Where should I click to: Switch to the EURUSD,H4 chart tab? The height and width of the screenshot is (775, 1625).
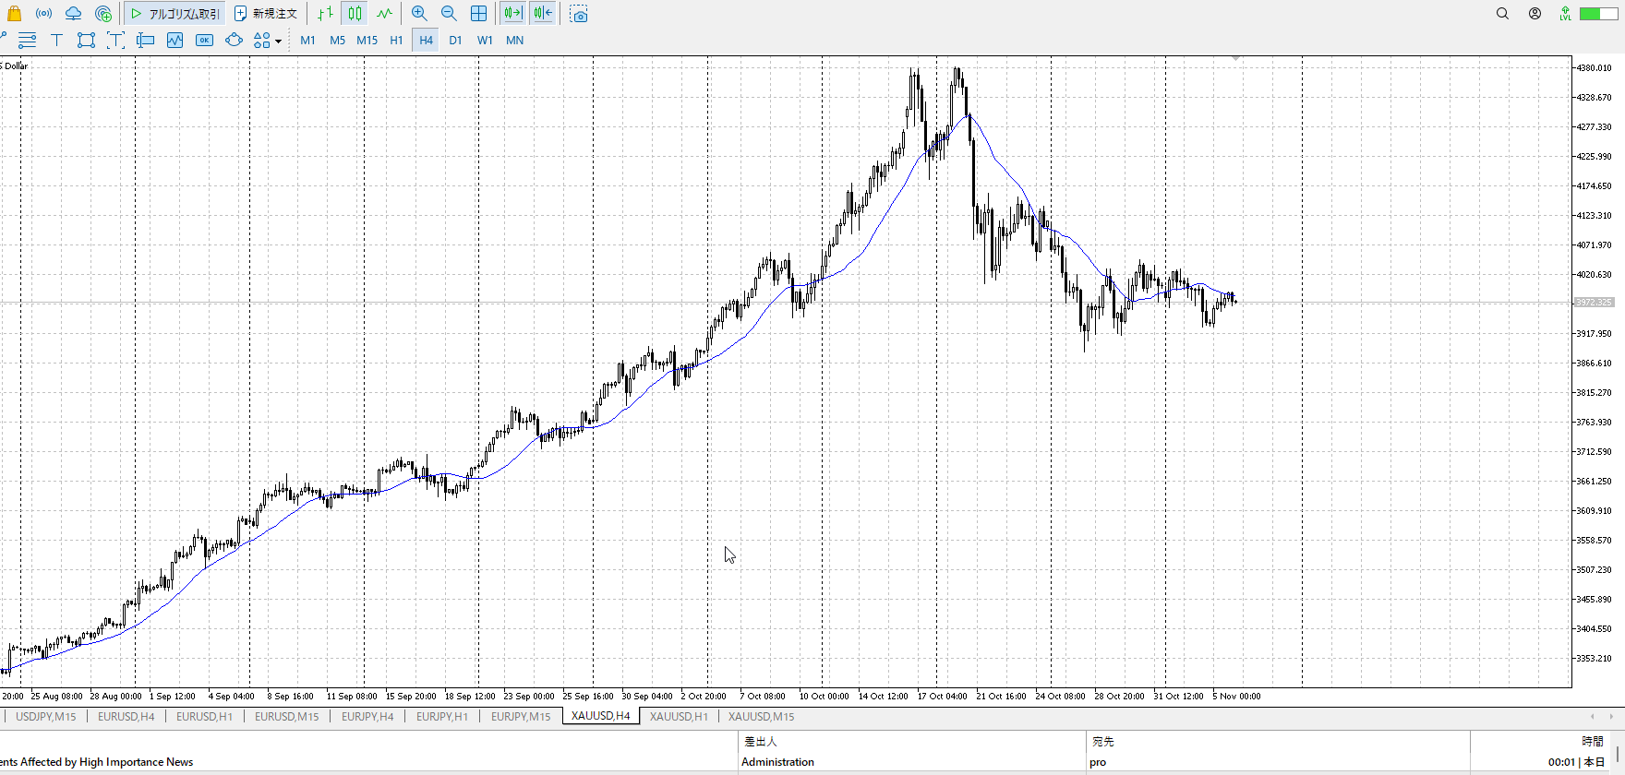pyautogui.click(x=126, y=716)
